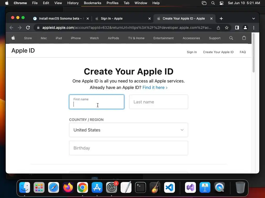Bookmark this page with the star icon
265x198 pixels.
tap(227, 28)
